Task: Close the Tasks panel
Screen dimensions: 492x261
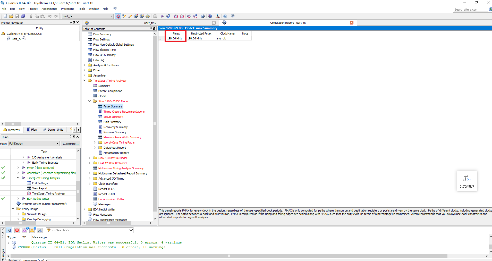Action: coord(78,137)
